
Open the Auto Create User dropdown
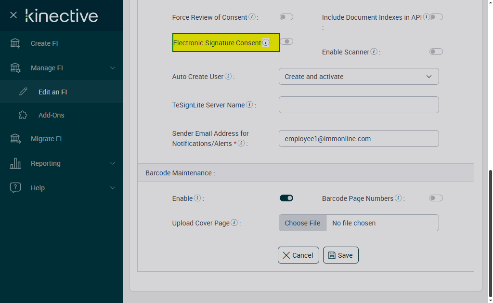point(359,77)
